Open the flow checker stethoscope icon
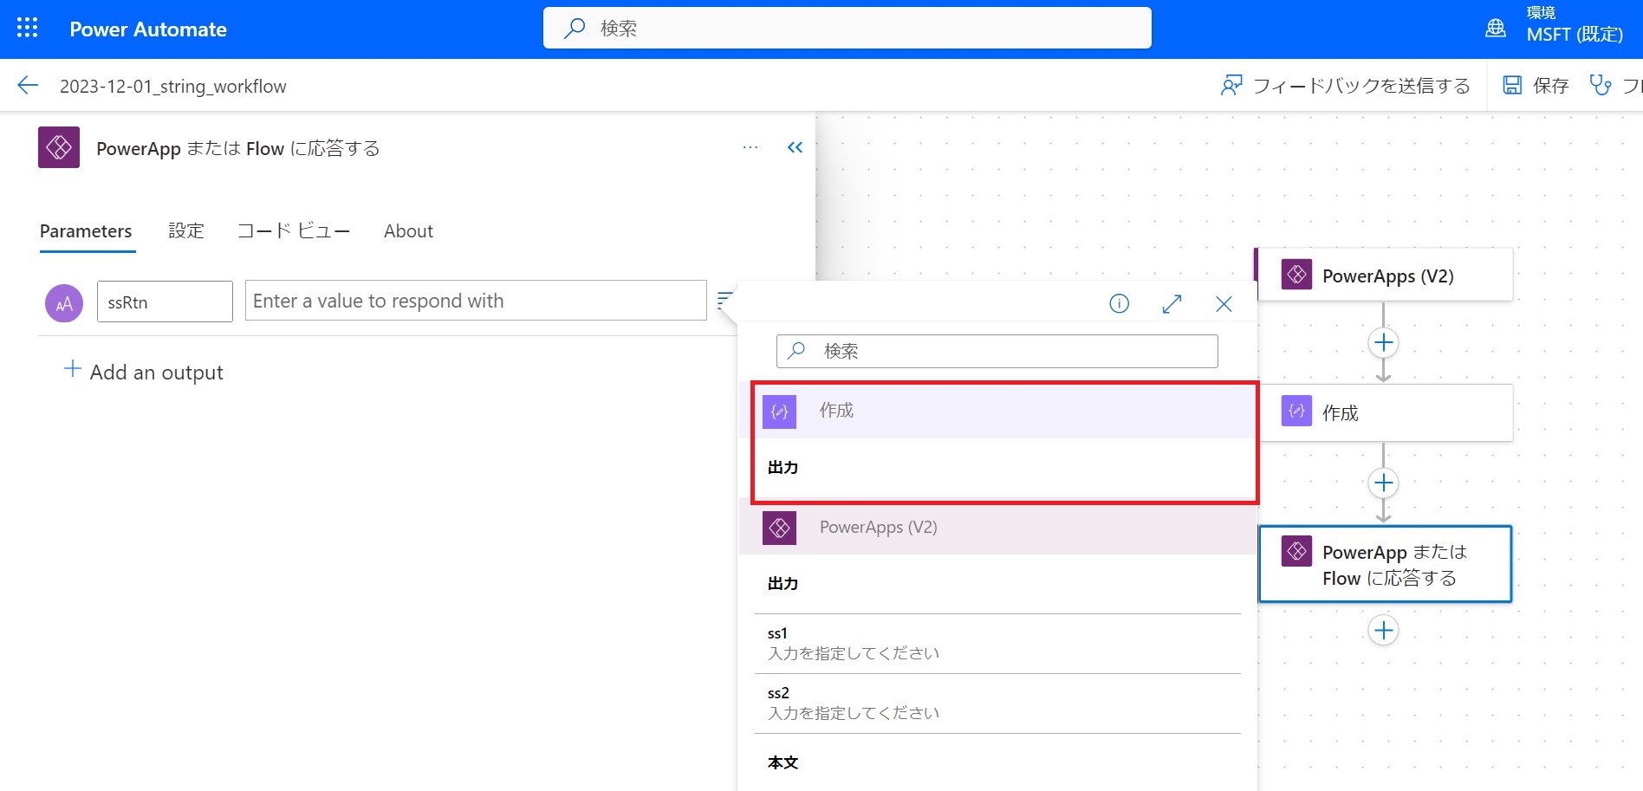Screen dimensions: 1643x791 (x=1600, y=85)
